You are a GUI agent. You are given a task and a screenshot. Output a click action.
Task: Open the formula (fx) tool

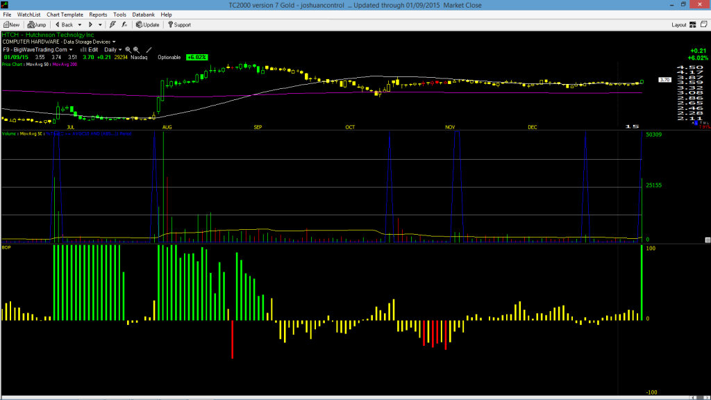coord(124,25)
